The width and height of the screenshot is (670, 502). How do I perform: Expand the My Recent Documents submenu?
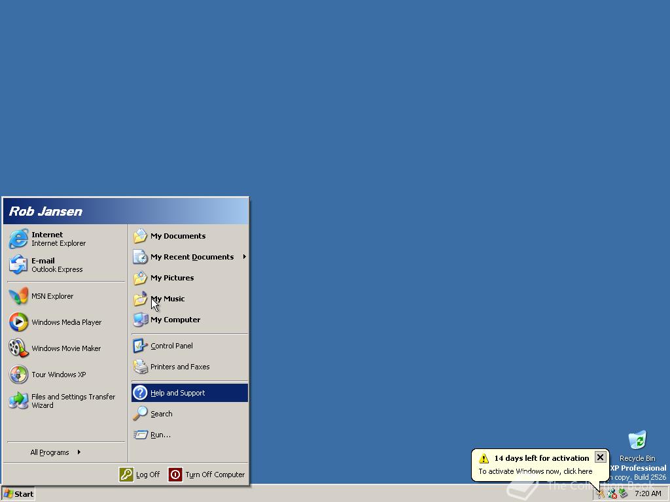tap(190, 257)
